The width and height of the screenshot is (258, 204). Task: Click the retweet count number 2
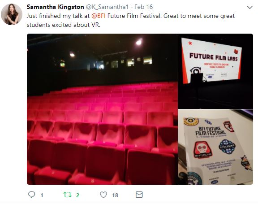tap(77, 195)
